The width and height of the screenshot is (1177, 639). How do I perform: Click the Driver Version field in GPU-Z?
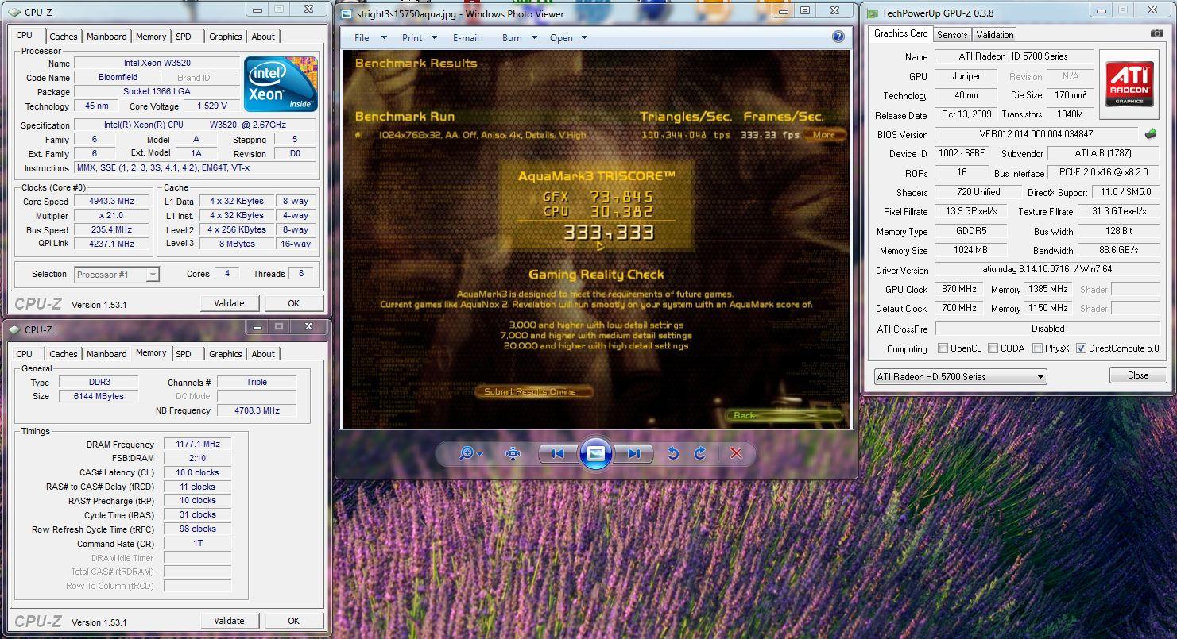tap(1047, 270)
